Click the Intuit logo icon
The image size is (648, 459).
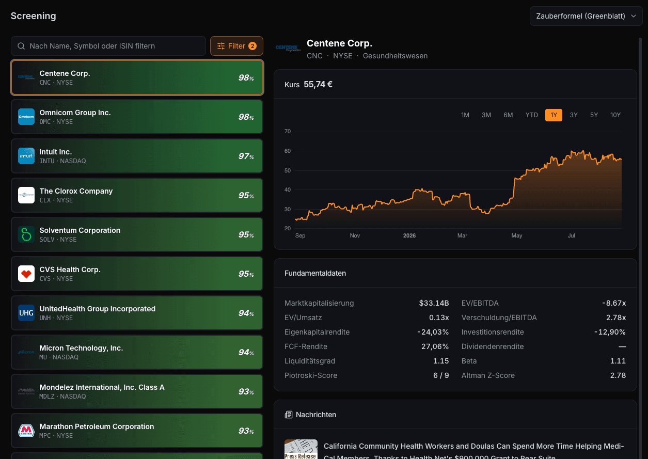point(26,156)
